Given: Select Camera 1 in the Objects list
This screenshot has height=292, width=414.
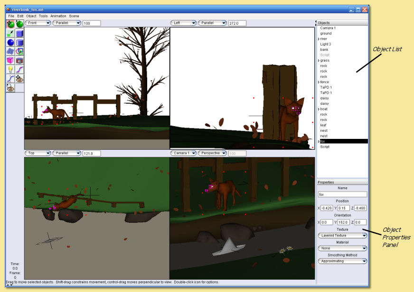Looking at the screenshot, I should tap(328, 28).
